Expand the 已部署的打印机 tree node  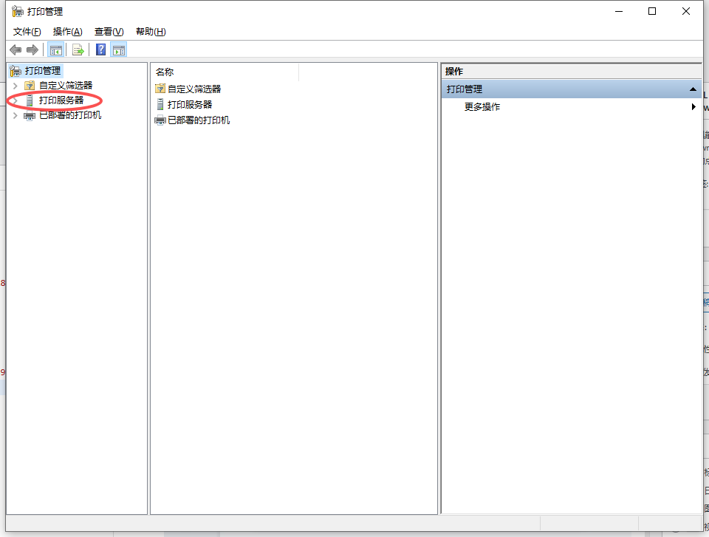click(15, 115)
